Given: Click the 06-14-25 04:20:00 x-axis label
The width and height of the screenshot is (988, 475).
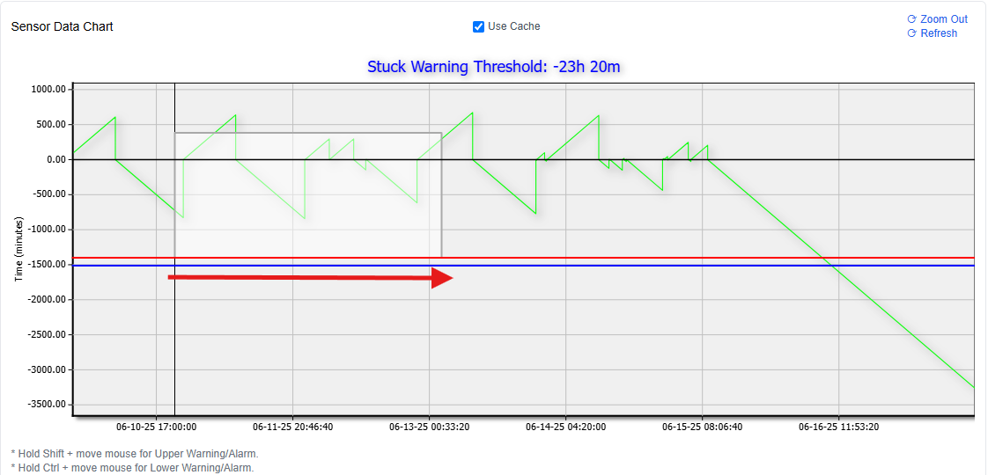Looking at the screenshot, I should click(x=565, y=427).
